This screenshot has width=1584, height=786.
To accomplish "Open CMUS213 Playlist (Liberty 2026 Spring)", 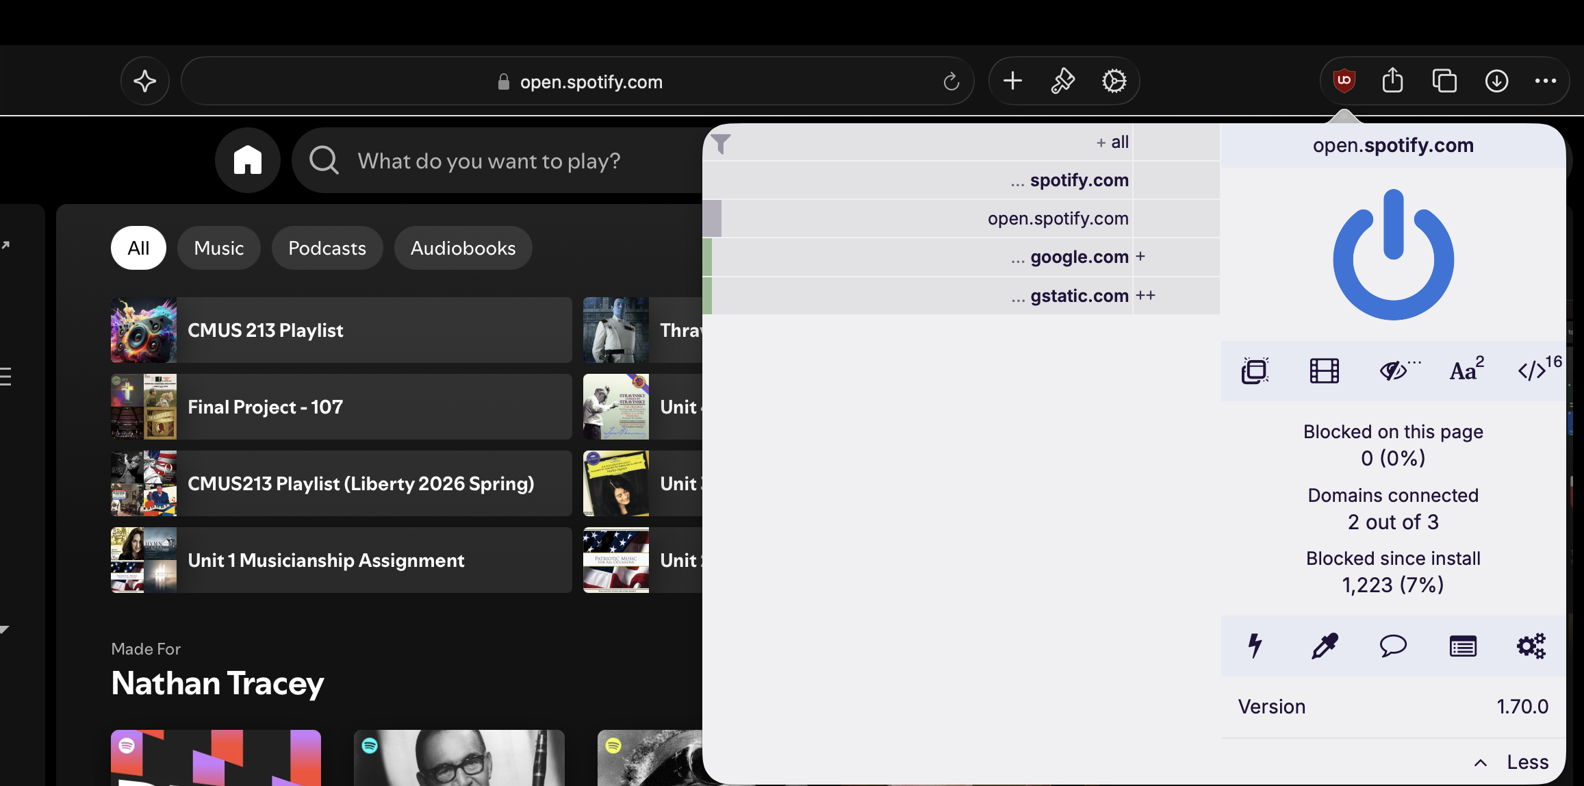I will pos(341,483).
